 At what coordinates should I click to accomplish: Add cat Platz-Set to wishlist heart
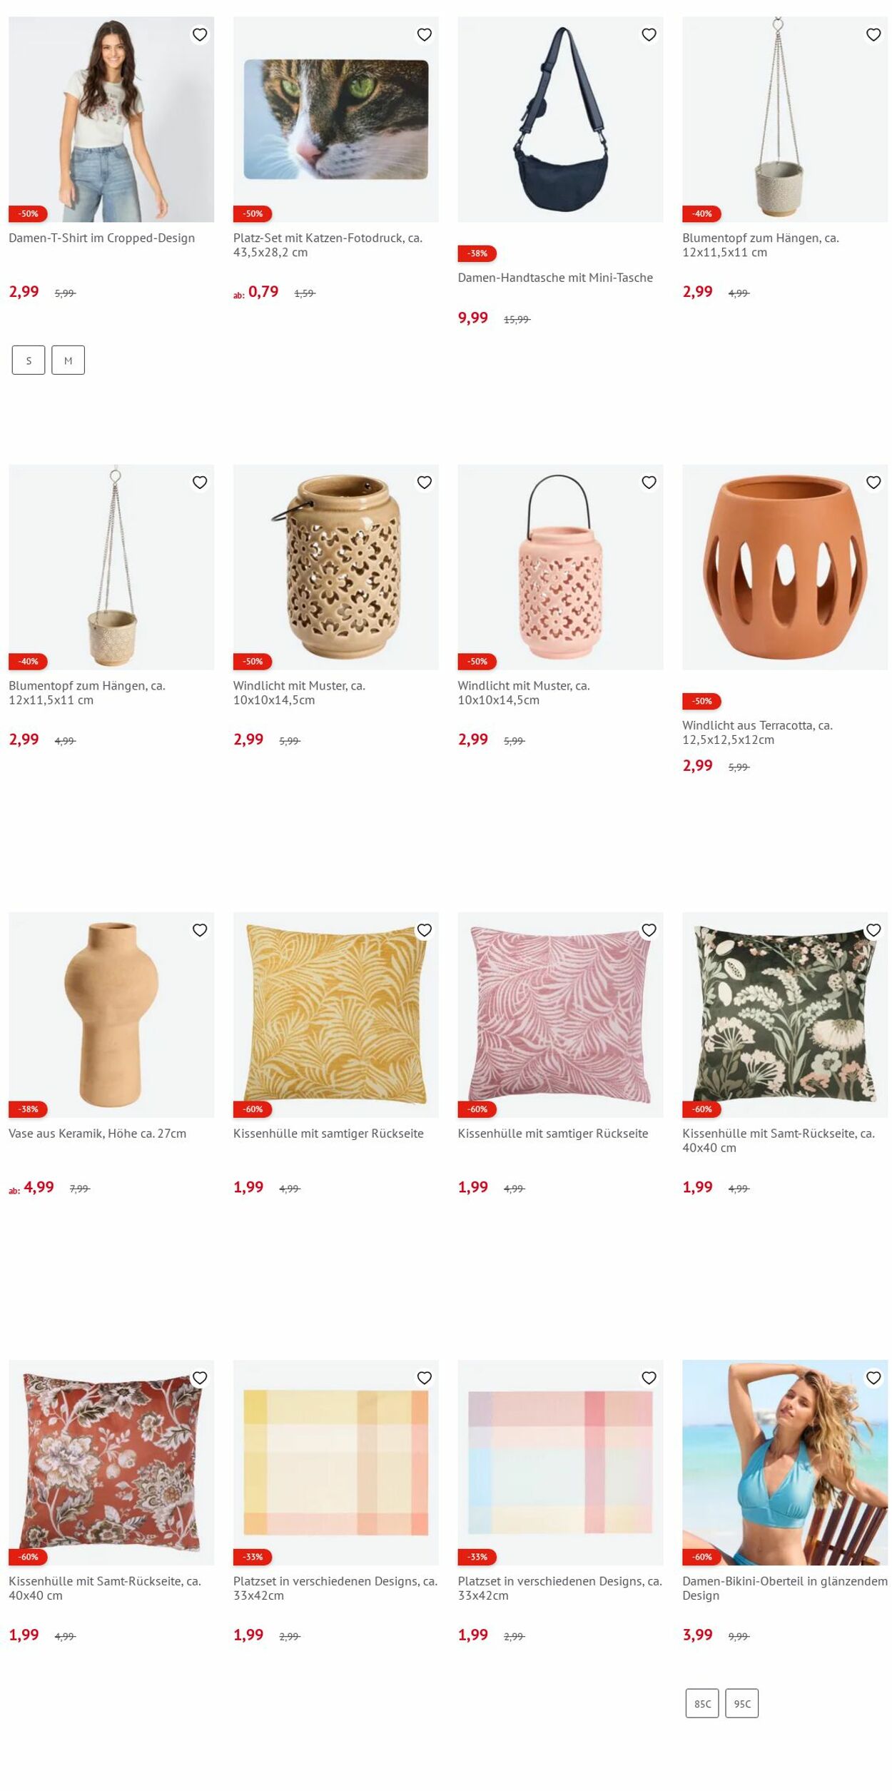[424, 34]
